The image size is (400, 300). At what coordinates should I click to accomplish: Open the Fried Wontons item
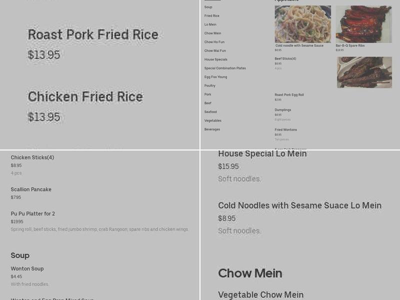tap(285, 130)
